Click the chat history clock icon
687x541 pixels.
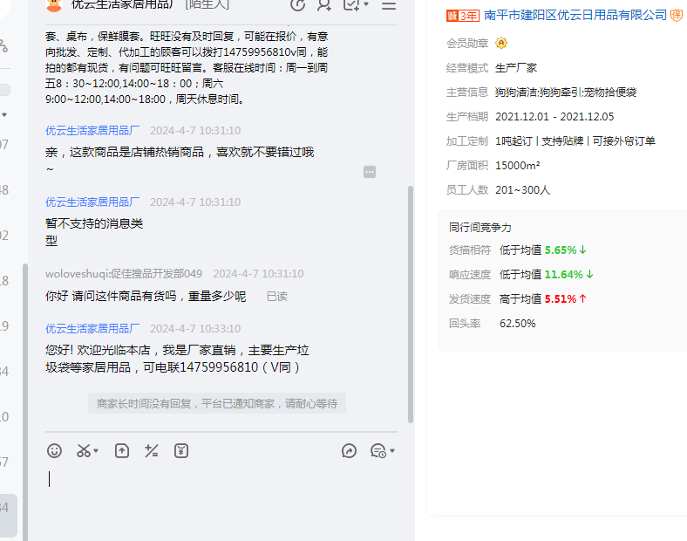tap(378, 451)
